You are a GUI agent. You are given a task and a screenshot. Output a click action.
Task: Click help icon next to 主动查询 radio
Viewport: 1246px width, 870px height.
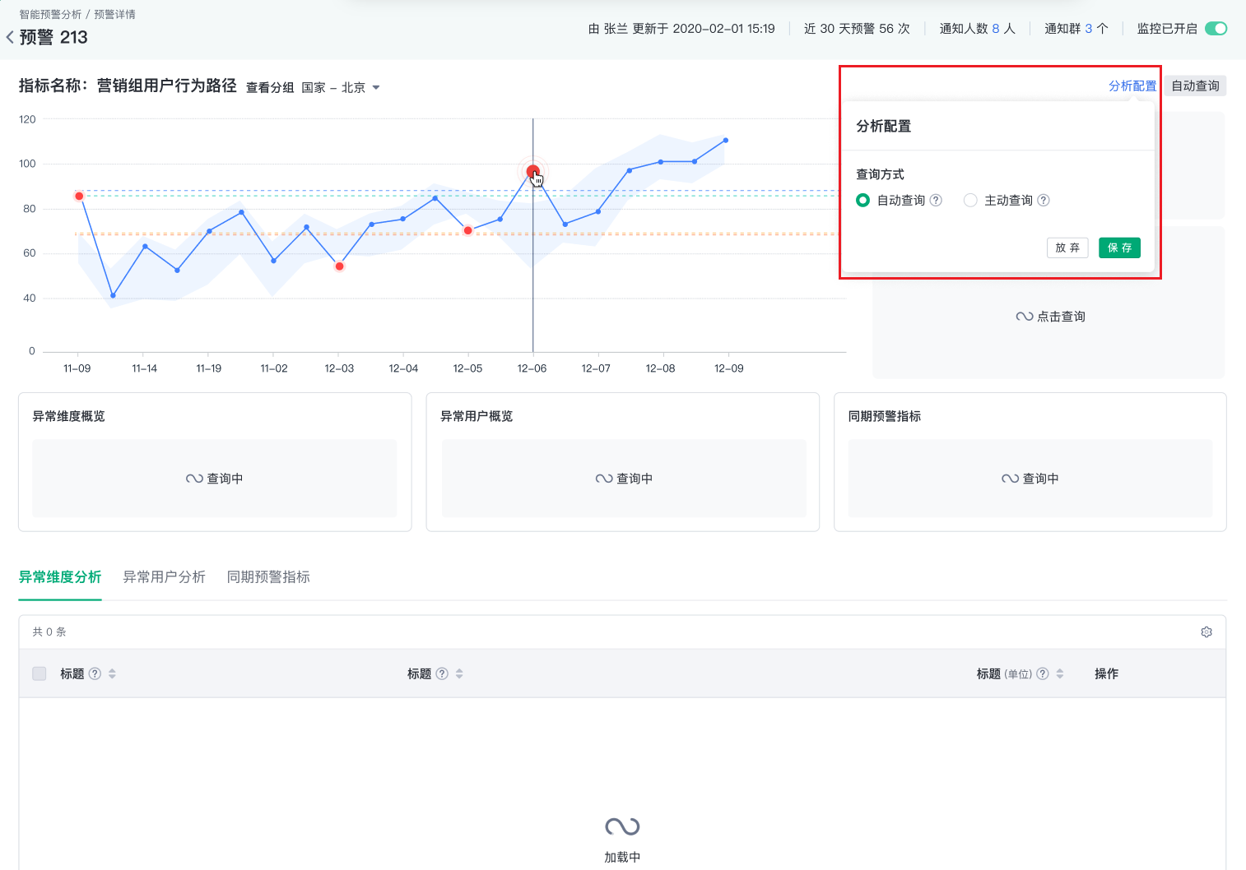1044,200
